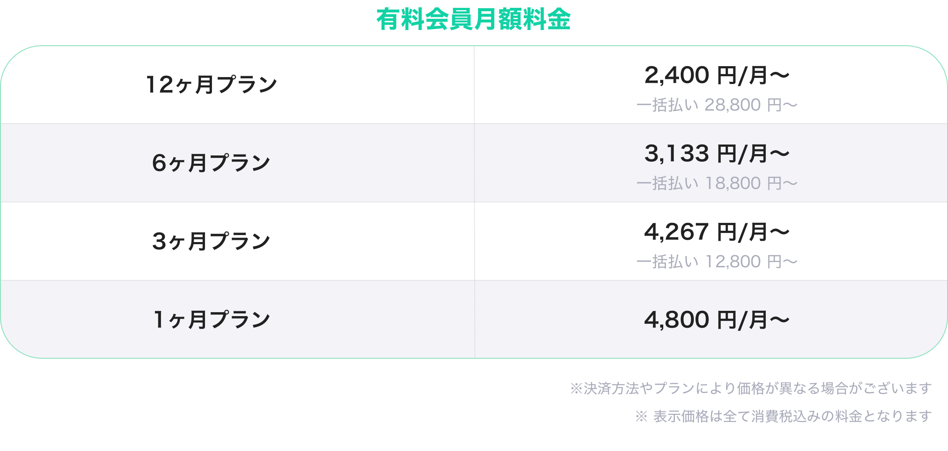Viewport: 948px width, 451px height.
Task: Click the 消費税込み footnote text
Action: pos(793,416)
